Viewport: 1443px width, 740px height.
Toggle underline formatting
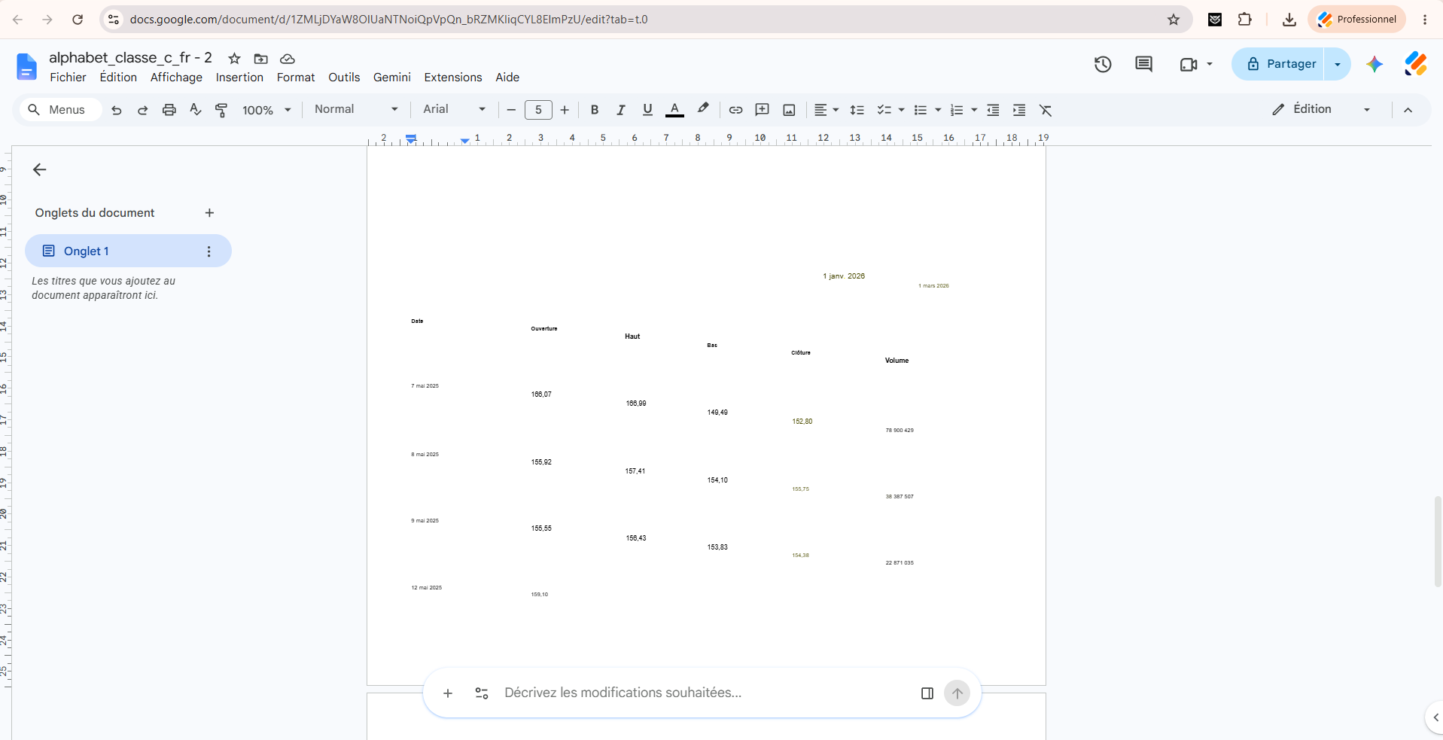[647, 110]
